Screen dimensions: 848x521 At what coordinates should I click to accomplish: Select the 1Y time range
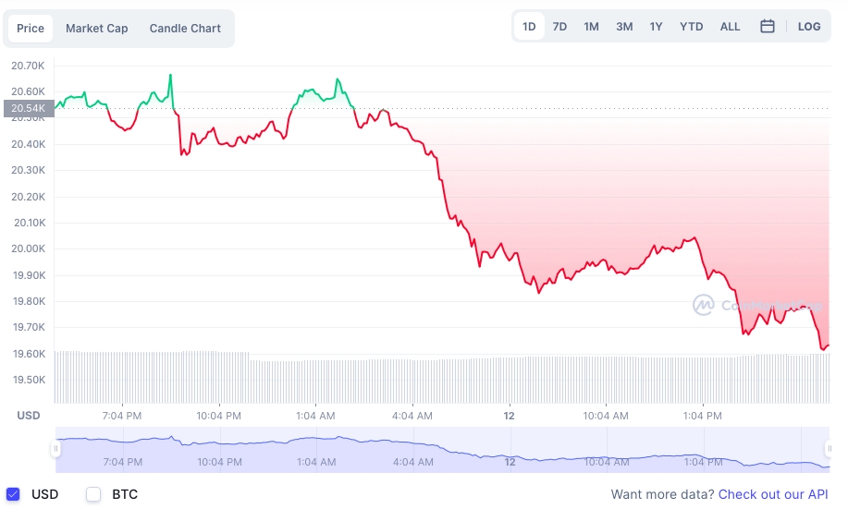pyautogui.click(x=656, y=27)
